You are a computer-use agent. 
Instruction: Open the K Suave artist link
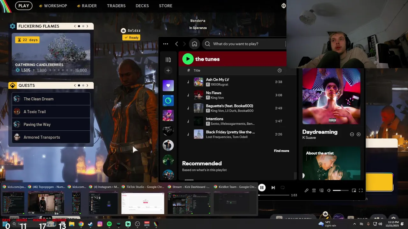309,138
